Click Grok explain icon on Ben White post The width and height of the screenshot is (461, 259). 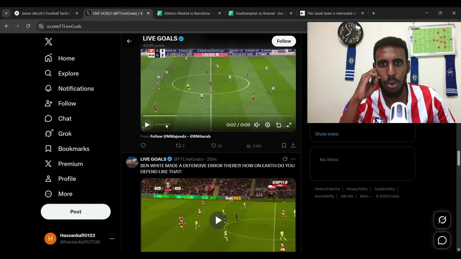tap(285, 159)
